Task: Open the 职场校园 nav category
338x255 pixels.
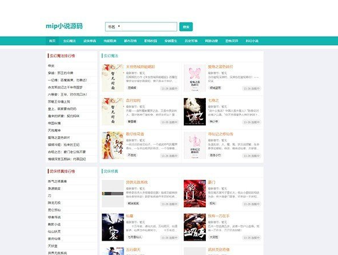Action: click(x=151, y=41)
